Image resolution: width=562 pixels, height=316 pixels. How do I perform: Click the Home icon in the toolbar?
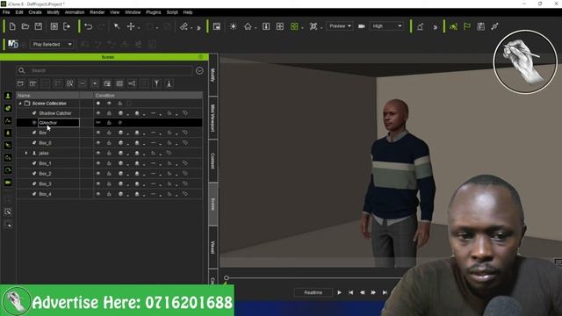click(x=248, y=26)
